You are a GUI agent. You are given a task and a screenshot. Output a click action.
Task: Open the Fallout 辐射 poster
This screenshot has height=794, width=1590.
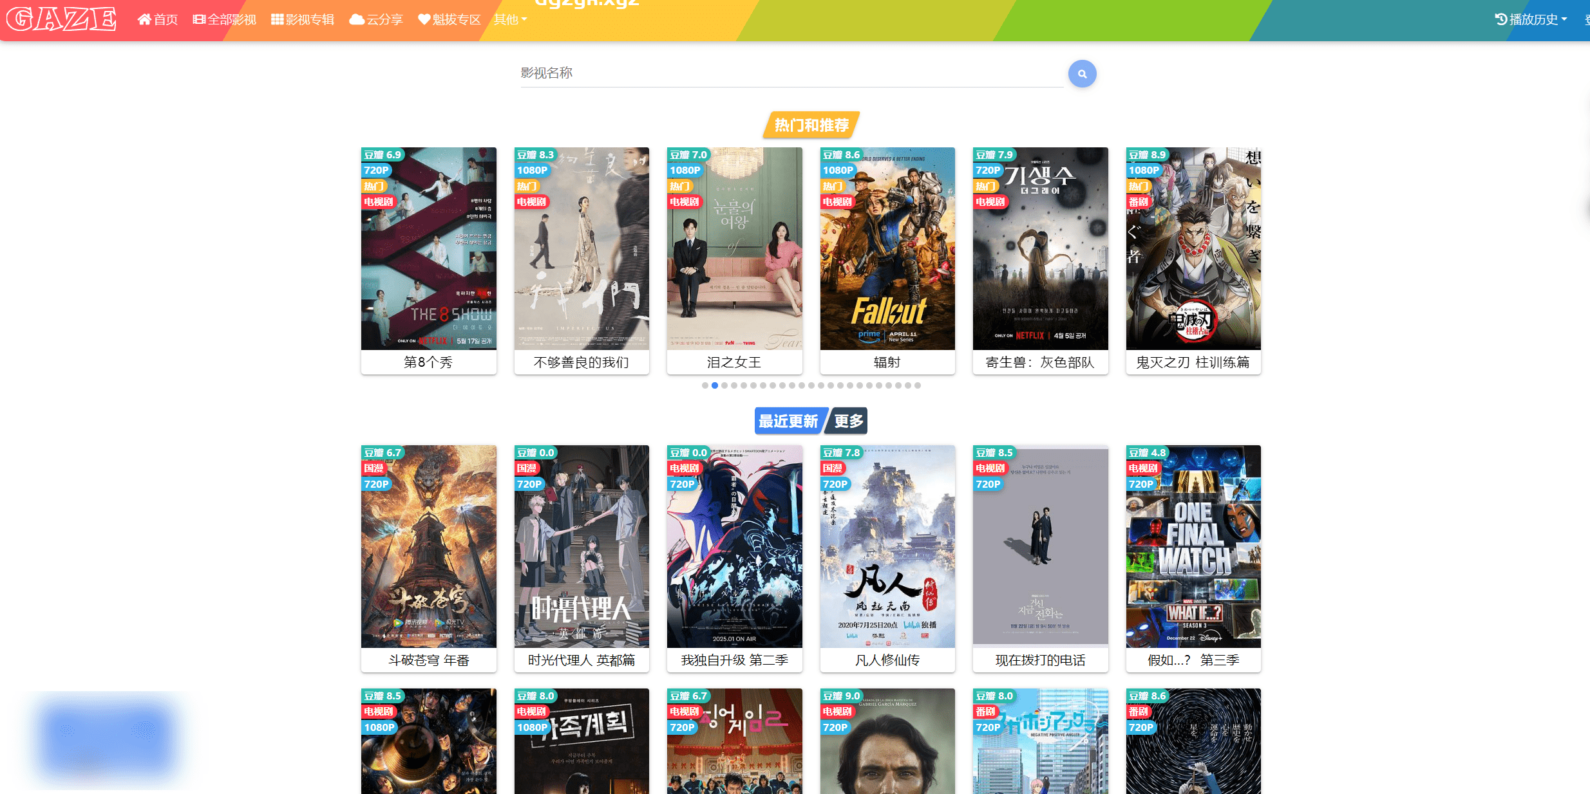click(887, 249)
